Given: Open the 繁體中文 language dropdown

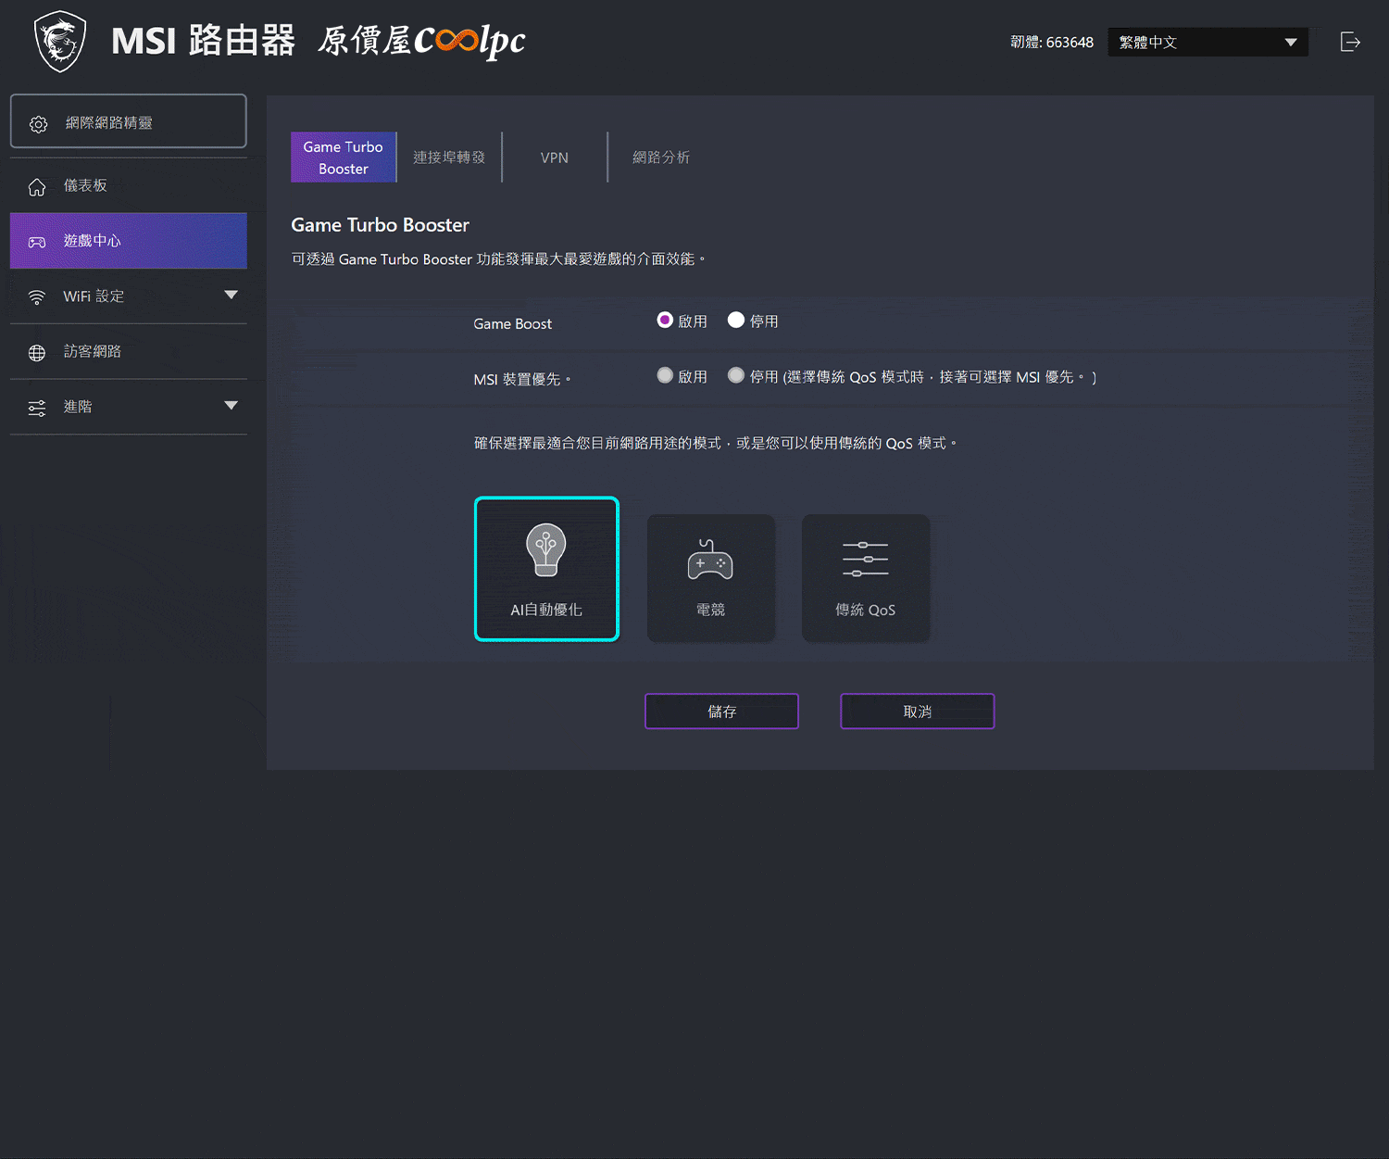Looking at the screenshot, I should click(1208, 42).
